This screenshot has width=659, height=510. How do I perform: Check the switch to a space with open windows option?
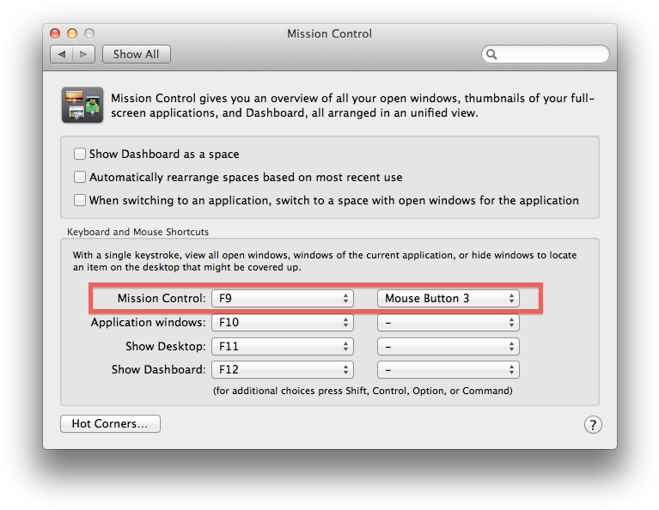click(80, 200)
